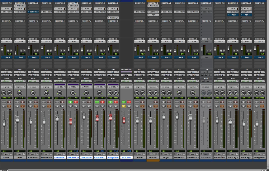Click Drums send Bus 1 mute M button
Image resolution: width=269 pixels, height=171 pixels.
(8, 51)
